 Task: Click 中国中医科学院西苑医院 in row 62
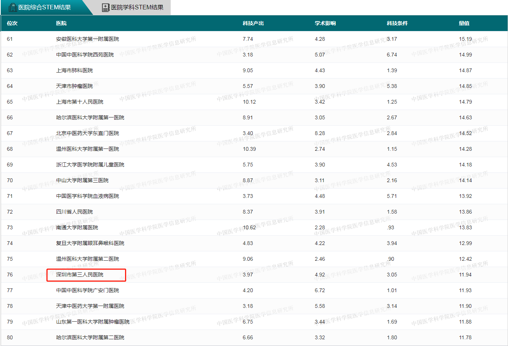85,55
